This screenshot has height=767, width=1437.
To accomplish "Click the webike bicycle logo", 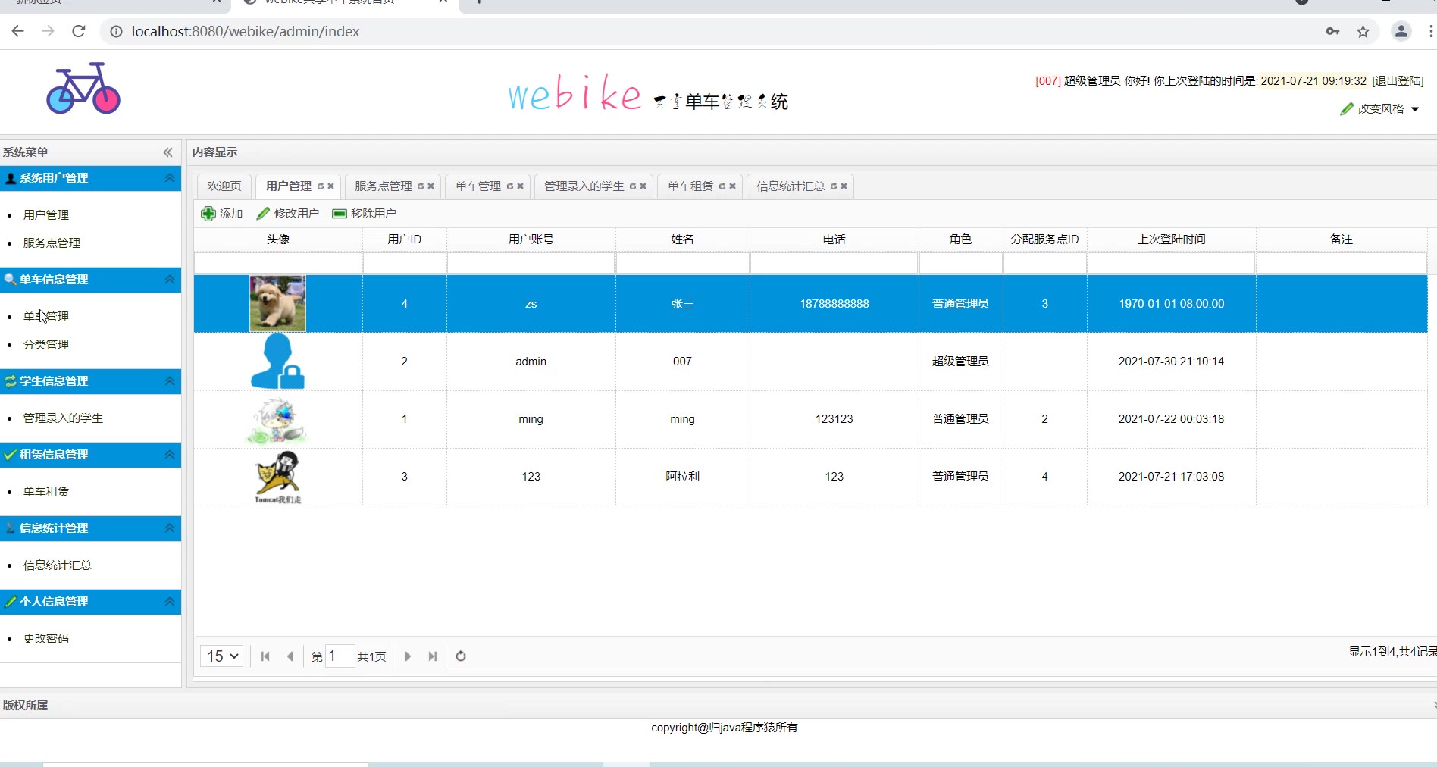I will click(83, 89).
